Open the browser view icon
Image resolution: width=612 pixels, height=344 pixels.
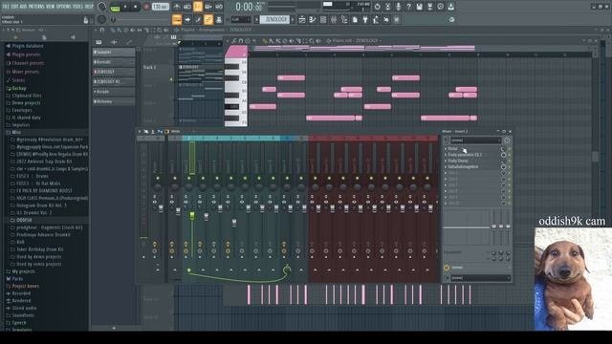click(x=344, y=19)
